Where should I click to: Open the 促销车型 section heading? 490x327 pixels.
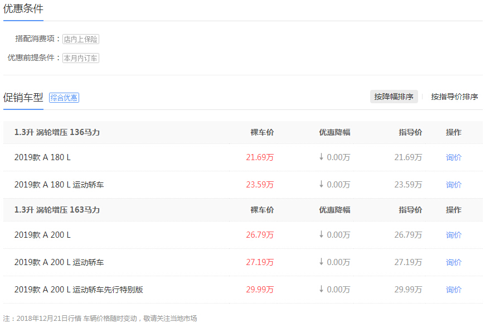(x=23, y=98)
